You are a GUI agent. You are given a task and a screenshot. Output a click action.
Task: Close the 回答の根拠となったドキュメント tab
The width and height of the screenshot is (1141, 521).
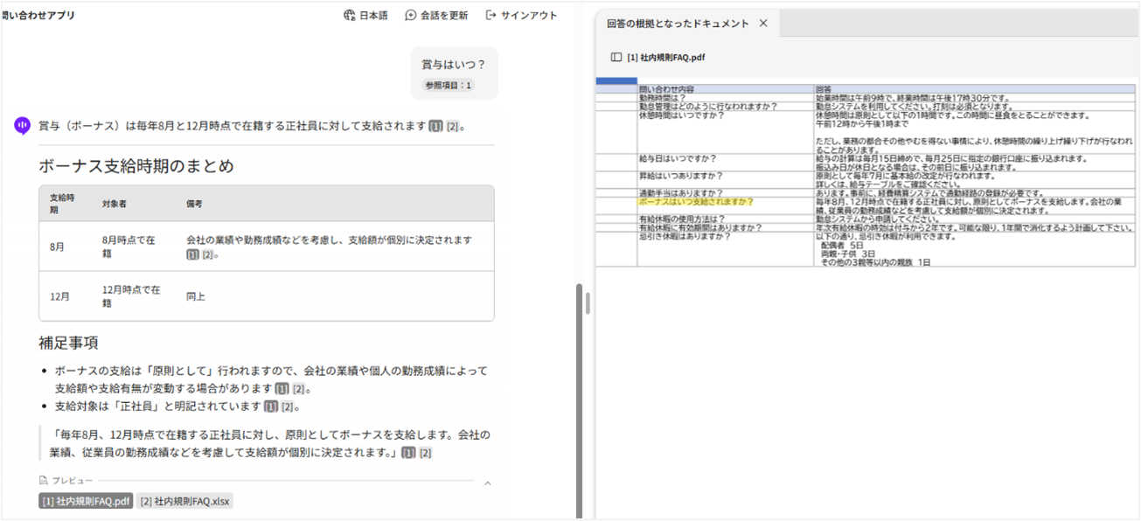pos(763,24)
